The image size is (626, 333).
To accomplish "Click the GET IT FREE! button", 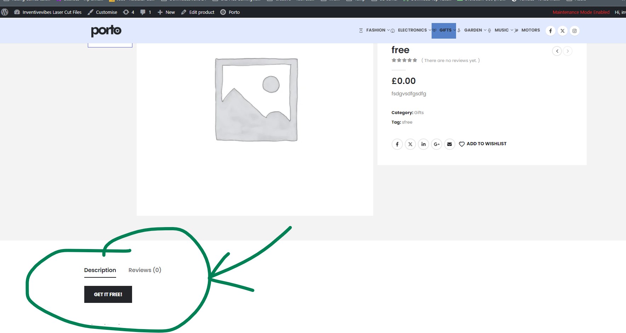I will pos(108,294).
